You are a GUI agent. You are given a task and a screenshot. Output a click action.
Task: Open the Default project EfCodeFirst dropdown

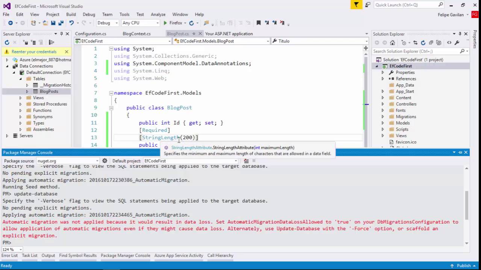[236, 161]
